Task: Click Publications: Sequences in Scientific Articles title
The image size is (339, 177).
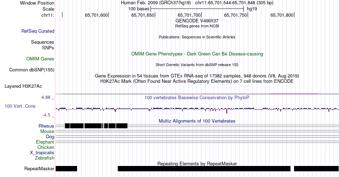Action: point(197,37)
